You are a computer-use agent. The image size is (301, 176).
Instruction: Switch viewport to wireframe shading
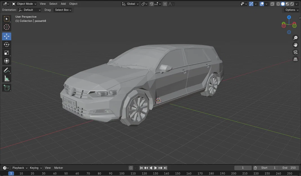click(278, 4)
